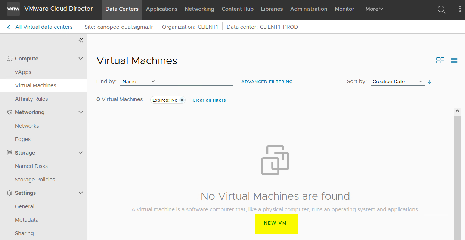Go back to All Virtual data centers
Image resolution: width=465 pixels, height=240 pixels.
coord(44,27)
